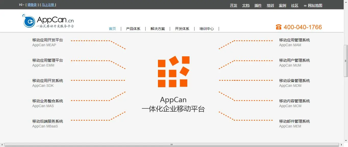348x147 pixels.
Task: Open the 社区 top link
Action: click(295, 5)
